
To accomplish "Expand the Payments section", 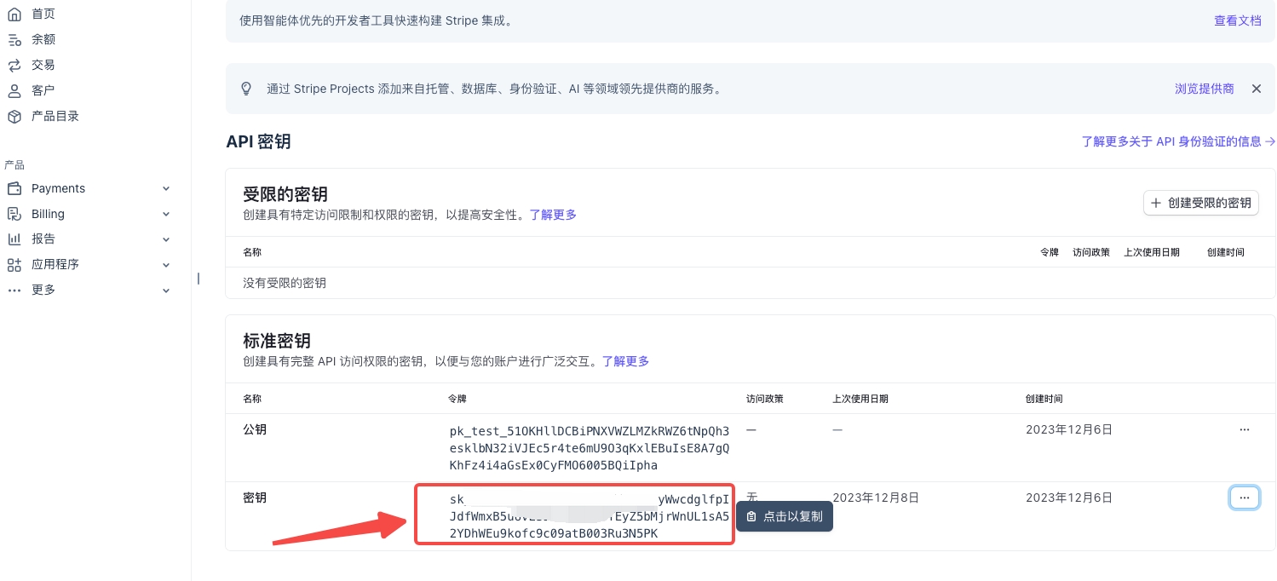I will click(x=166, y=188).
